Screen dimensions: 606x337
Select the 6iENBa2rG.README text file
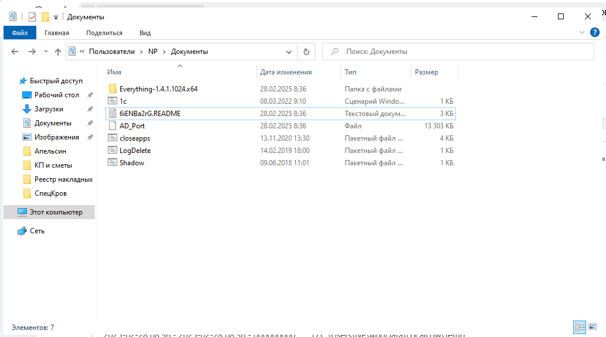(149, 114)
